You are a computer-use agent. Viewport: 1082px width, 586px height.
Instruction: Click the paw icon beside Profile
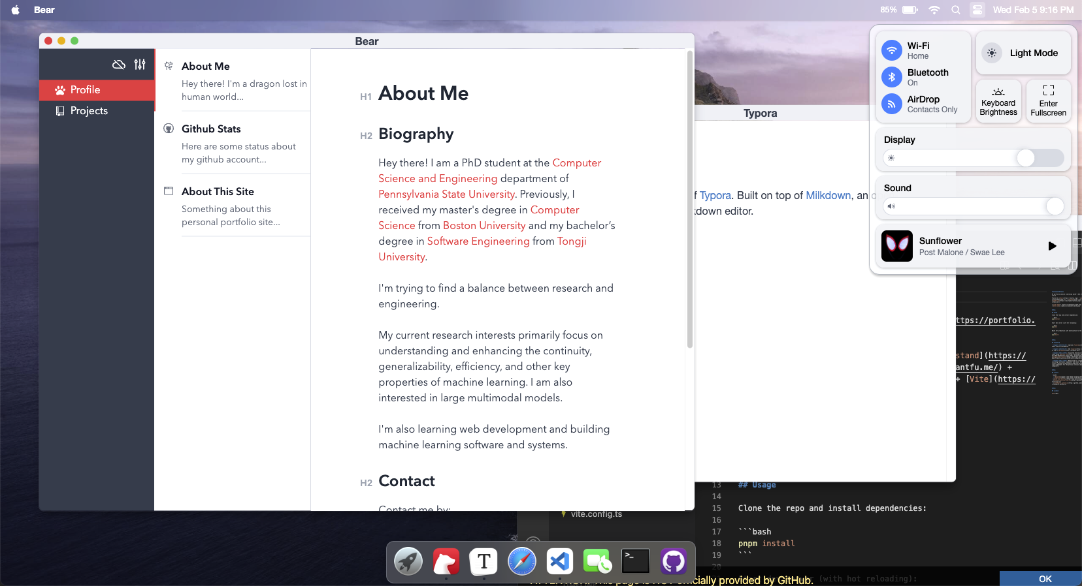[x=60, y=90]
